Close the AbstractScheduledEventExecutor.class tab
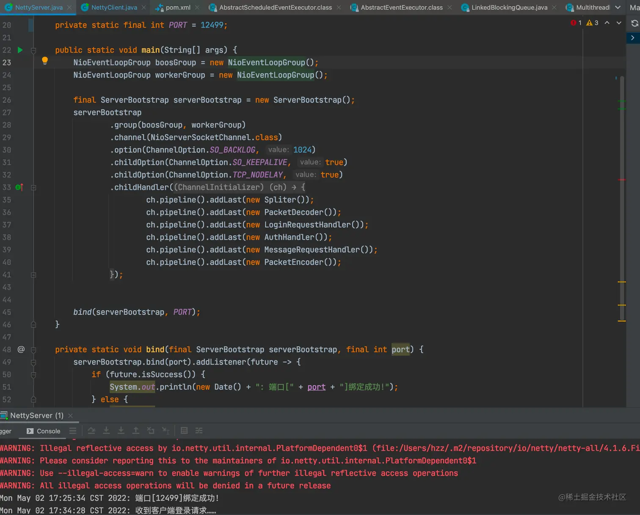Viewport: 640px width, 515px height. click(339, 8)
